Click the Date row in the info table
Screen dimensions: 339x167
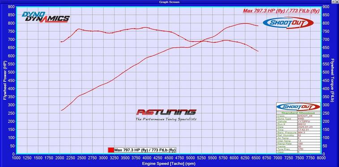coord(298,127)
